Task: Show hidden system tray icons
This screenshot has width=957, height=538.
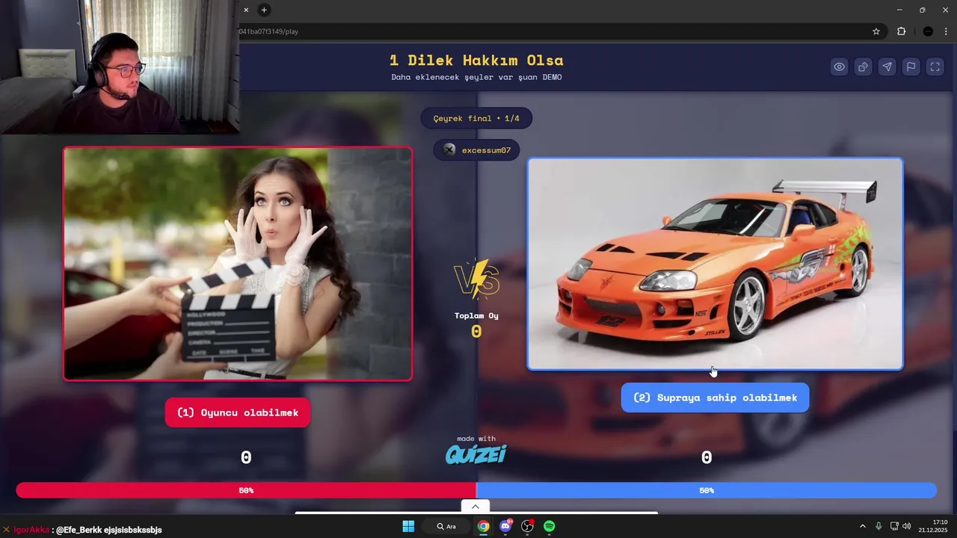Action: [862, 526]
